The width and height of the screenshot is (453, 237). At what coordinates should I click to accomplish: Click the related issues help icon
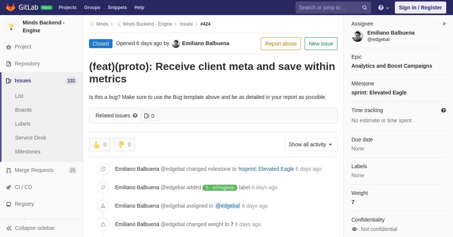coord(135,116)
